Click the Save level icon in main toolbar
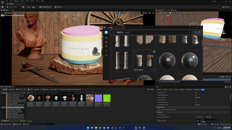 point(3,7)
